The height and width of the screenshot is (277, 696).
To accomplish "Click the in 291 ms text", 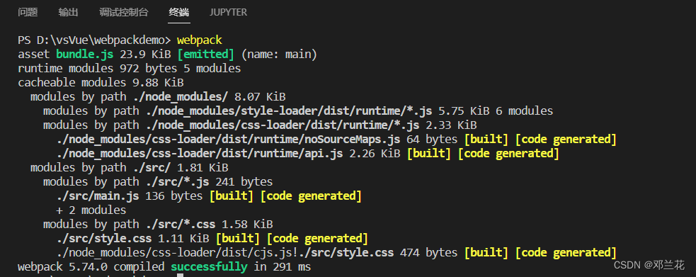I will (283, 267).
